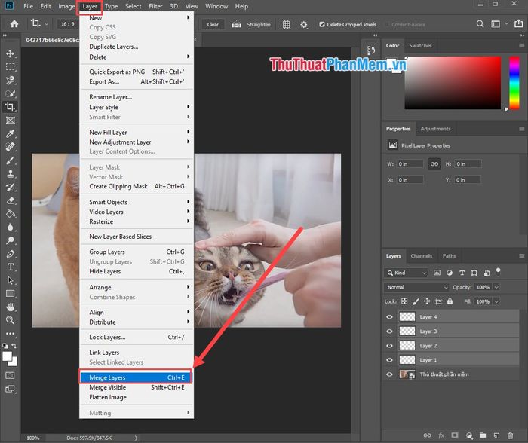Open Kind filter dropdown

pyautogui.click(x=406, y=273)
